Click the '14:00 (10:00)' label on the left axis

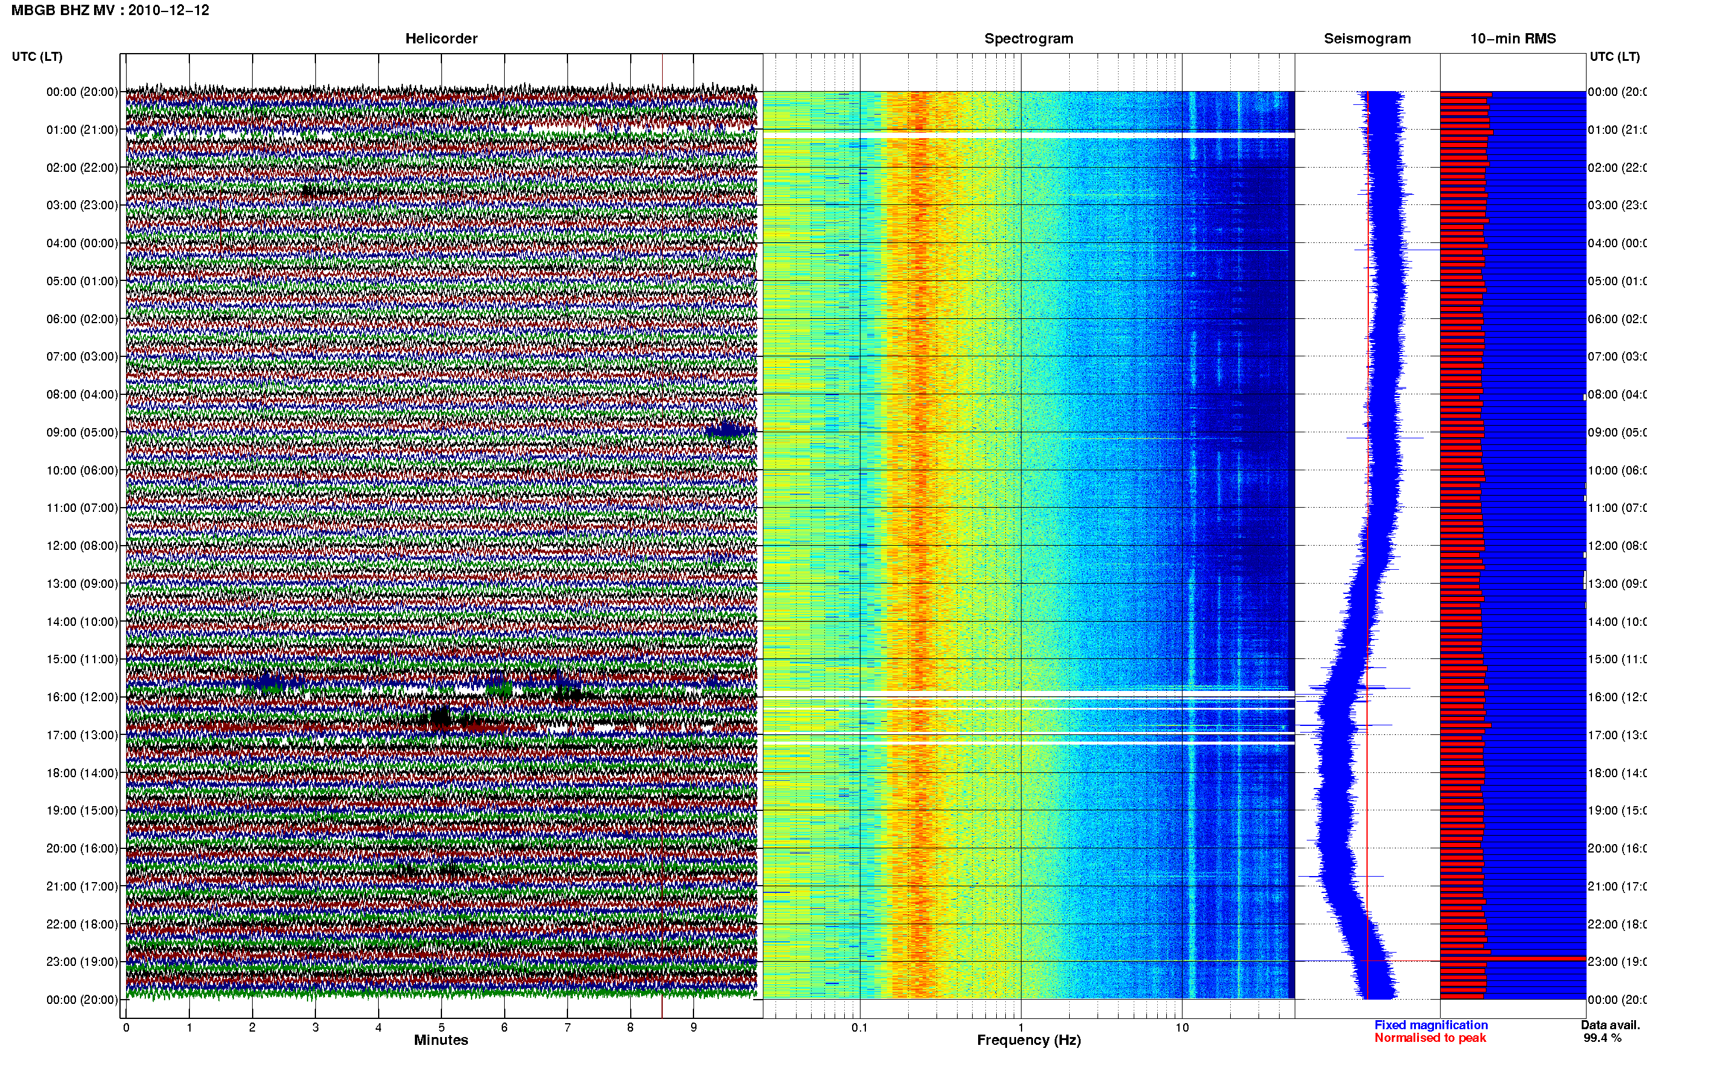coord(82,622)
